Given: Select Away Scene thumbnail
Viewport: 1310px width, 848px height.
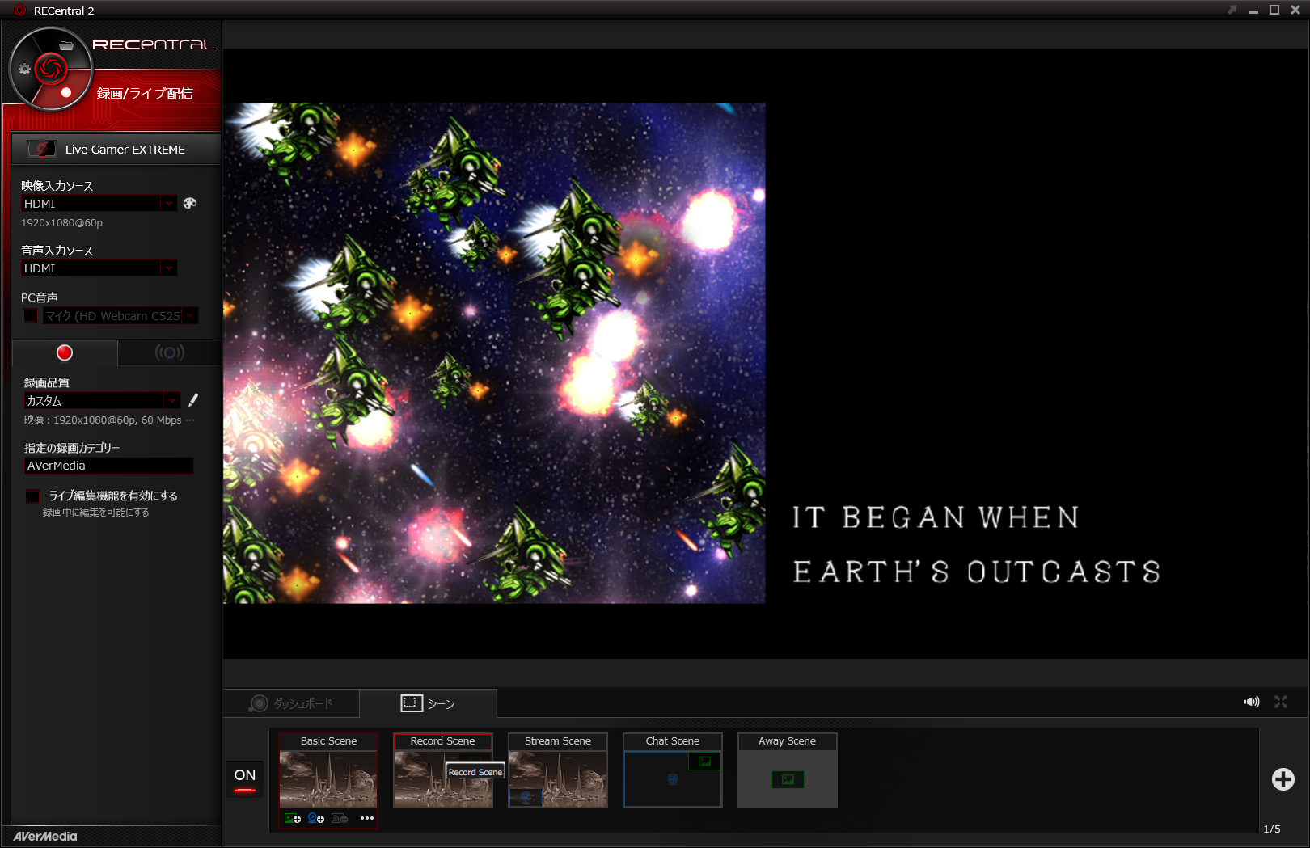Looking at the screenshot, I should (788, 779).
